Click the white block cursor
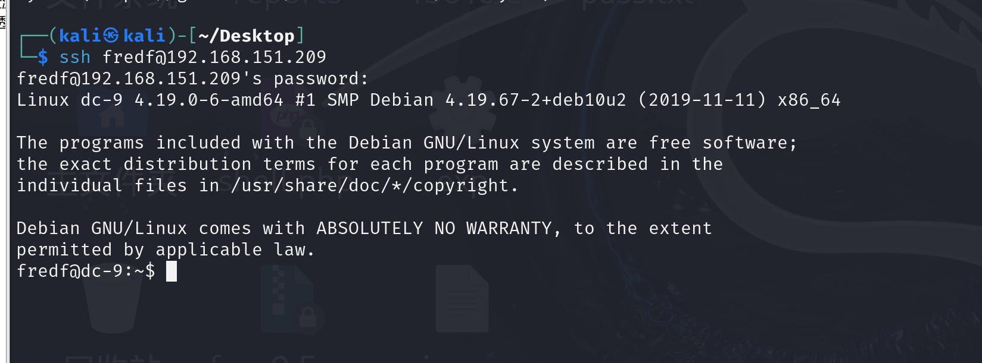Screen dimensions: 982x363 [172, 272]
